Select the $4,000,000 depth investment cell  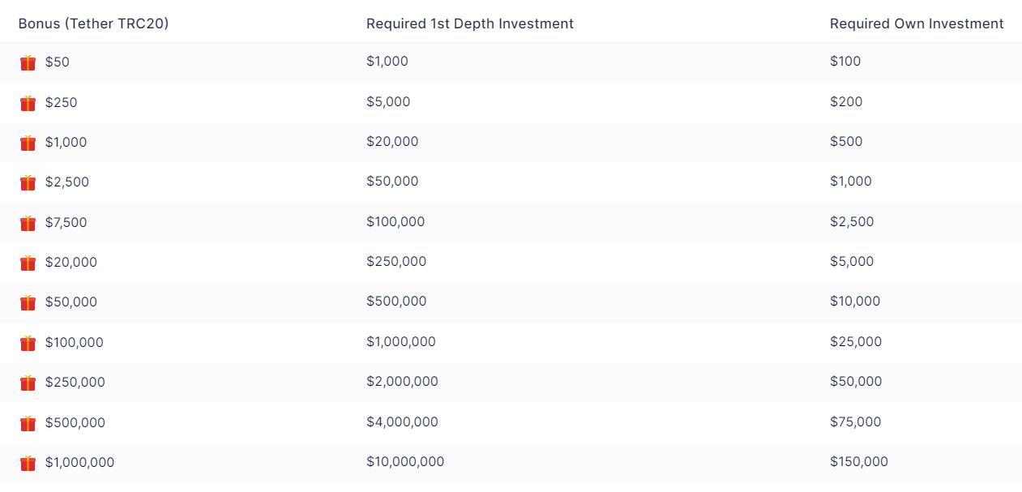pyautogui.click(x=402, y=421)
